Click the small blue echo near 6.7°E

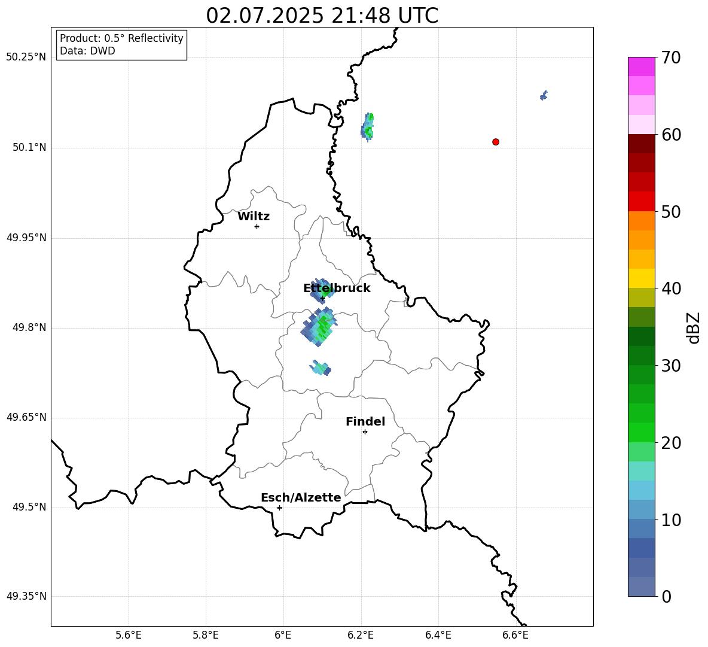pos(544,95)
